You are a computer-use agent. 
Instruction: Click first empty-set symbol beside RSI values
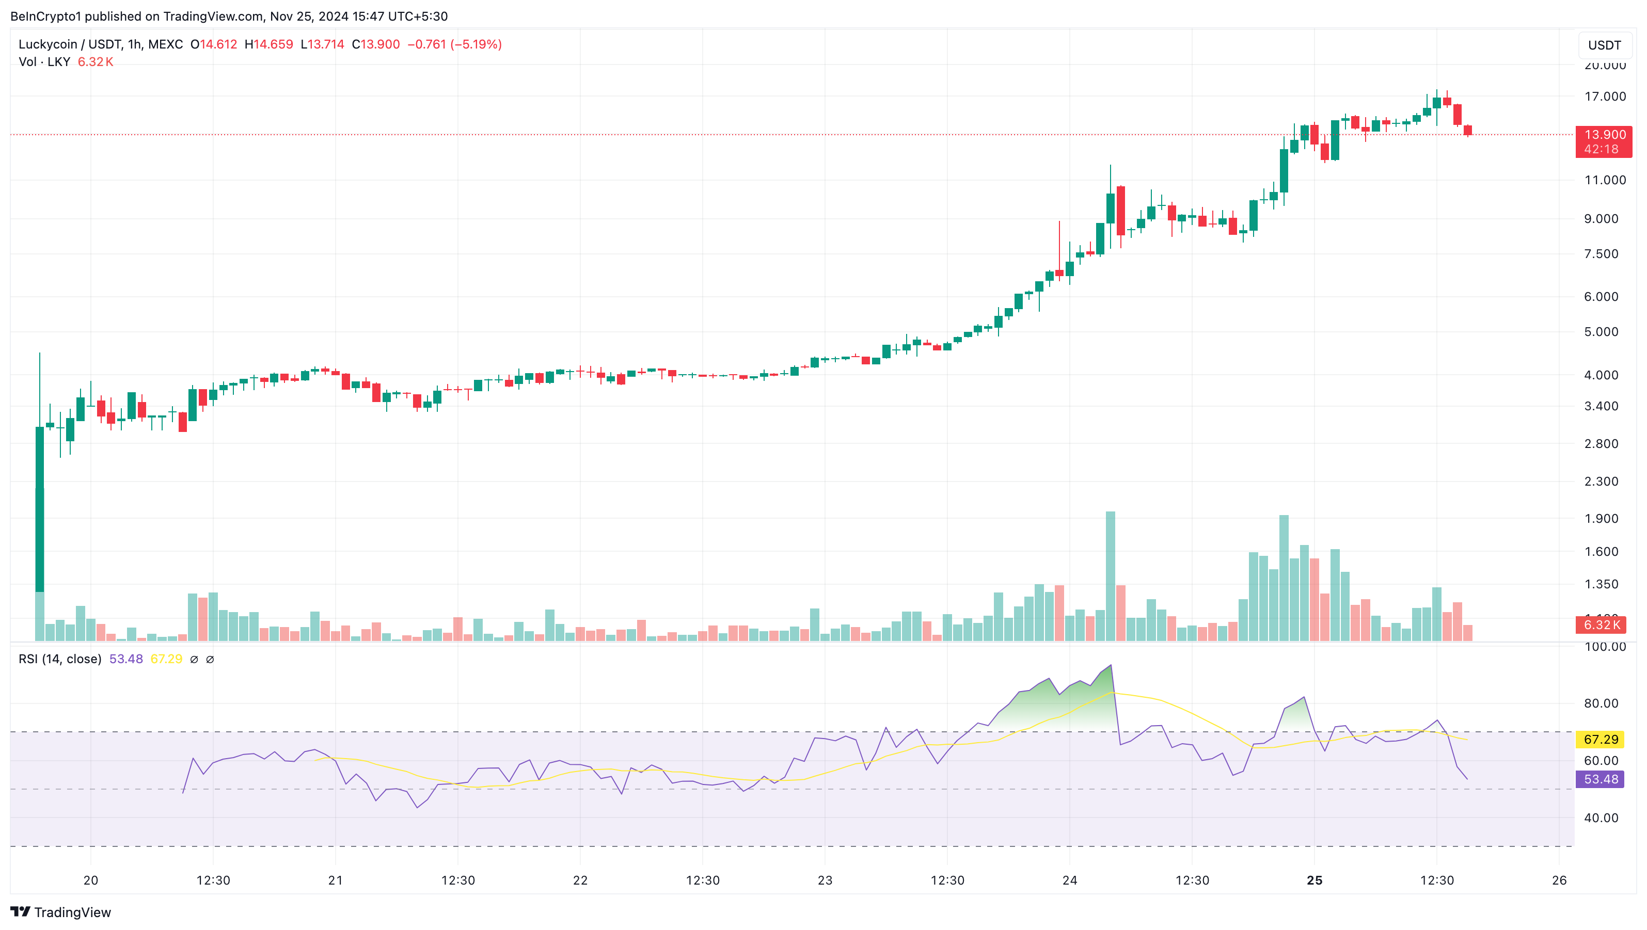point(194,659)
